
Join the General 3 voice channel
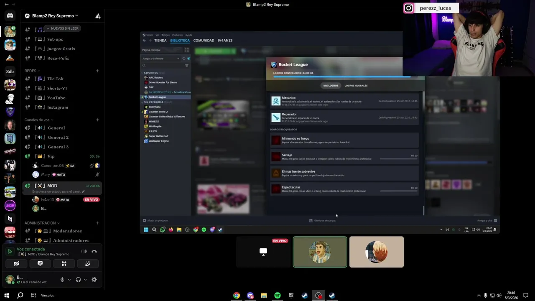(62, 147)
